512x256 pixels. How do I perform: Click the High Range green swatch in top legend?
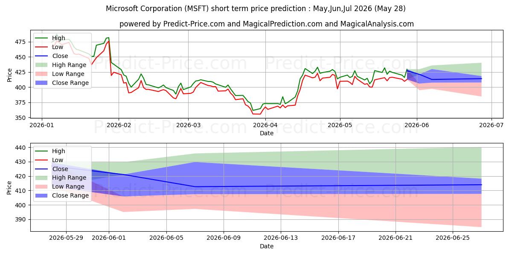[x=42, y=65]
